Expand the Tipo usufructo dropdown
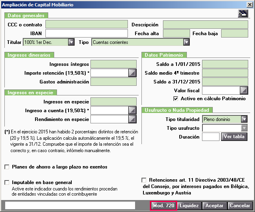Viewport: 255px width, 212px height. point(244,128)
